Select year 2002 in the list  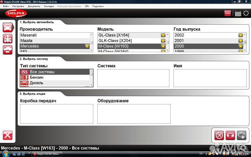[208, 35]
